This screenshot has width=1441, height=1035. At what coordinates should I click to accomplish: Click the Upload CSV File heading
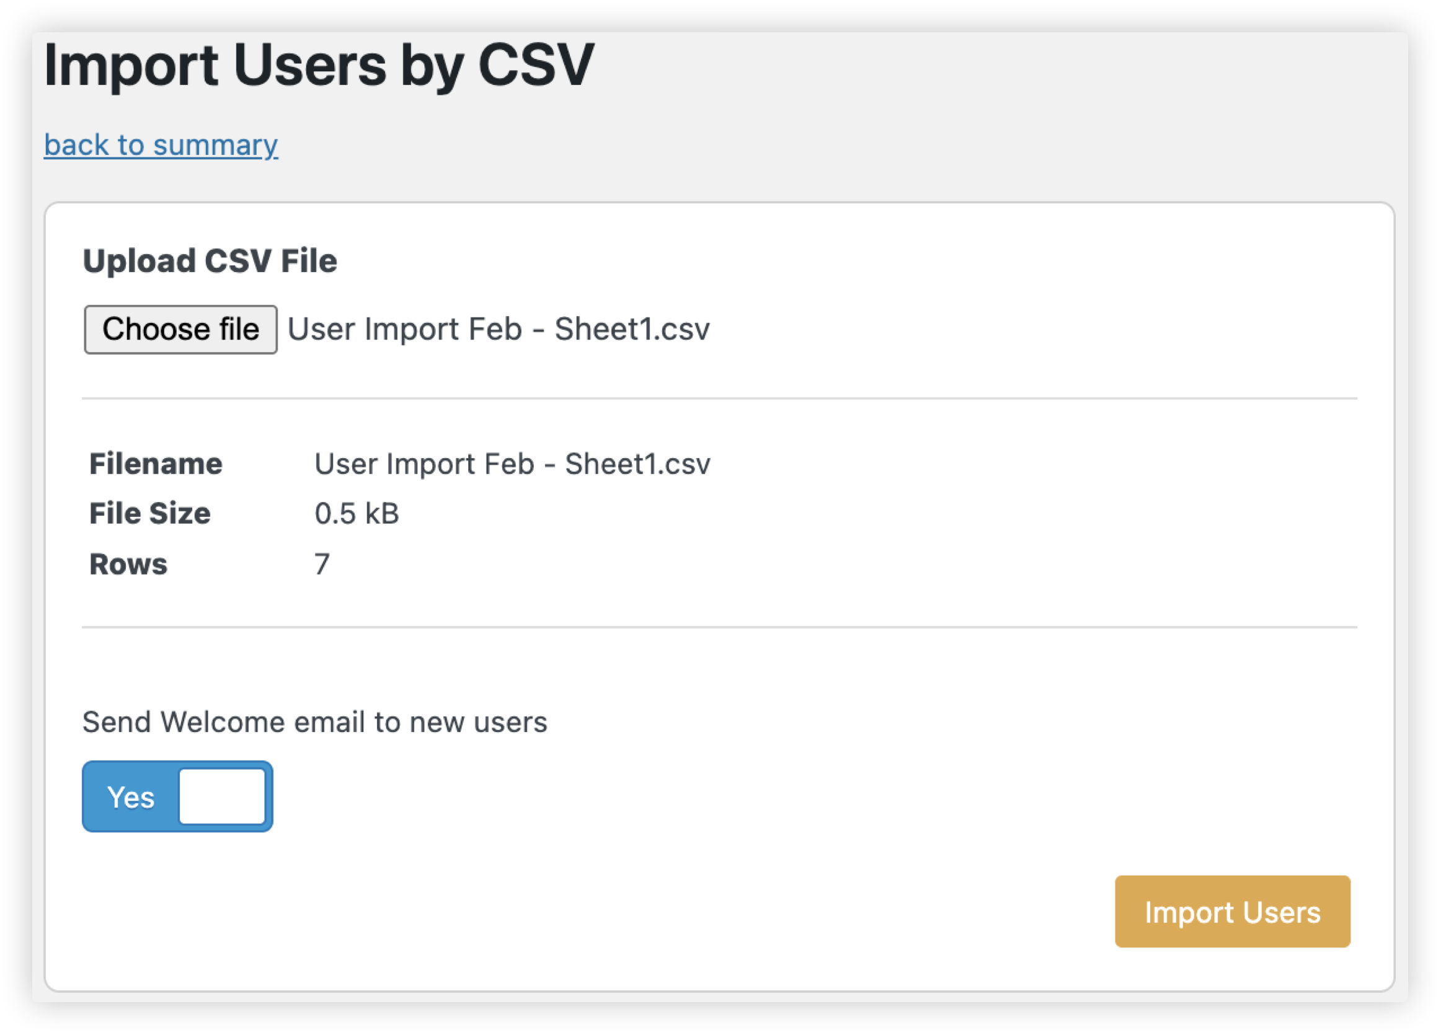pos(210,261)
